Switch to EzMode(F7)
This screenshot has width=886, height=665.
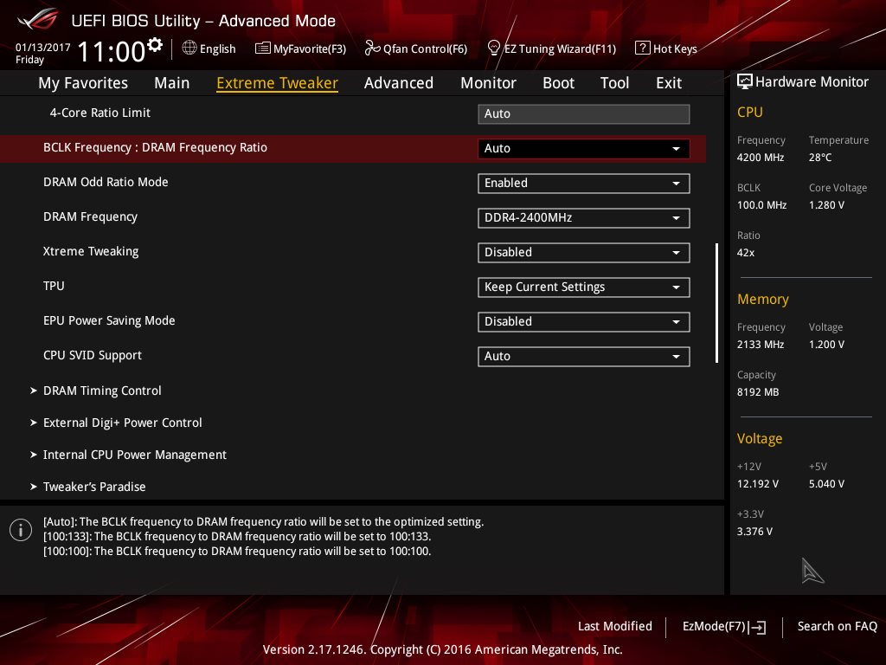(724, 627)
